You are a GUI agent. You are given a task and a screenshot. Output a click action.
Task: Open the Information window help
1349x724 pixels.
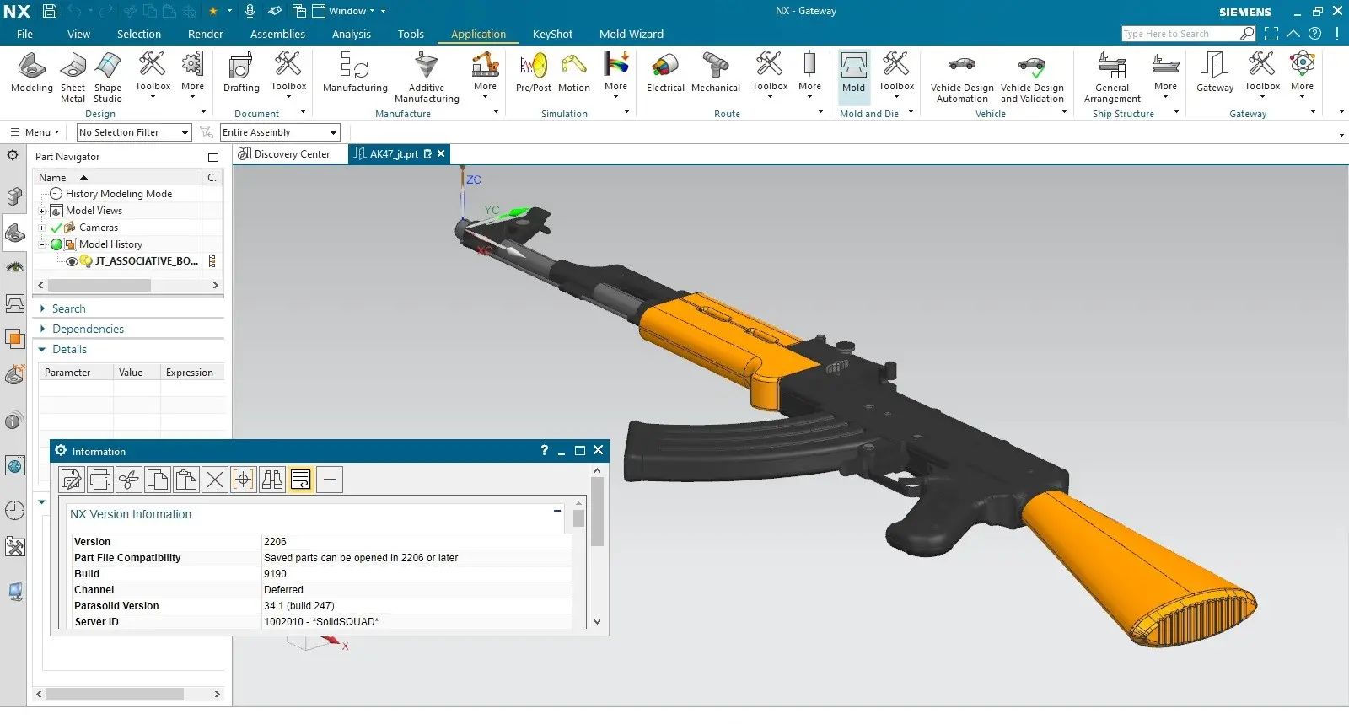pyautogui.click(x=544, y=451)
